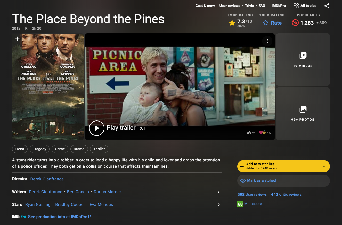
Task: Click the thumbs-up likes icon
Action: (249, 133)
